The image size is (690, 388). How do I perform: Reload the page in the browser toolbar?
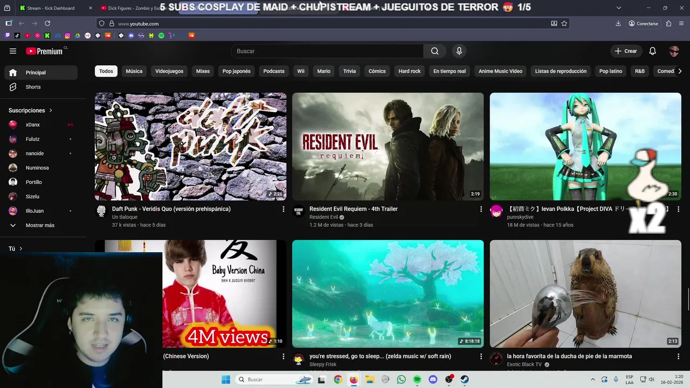pyautogui.click(x=47, y=24)
